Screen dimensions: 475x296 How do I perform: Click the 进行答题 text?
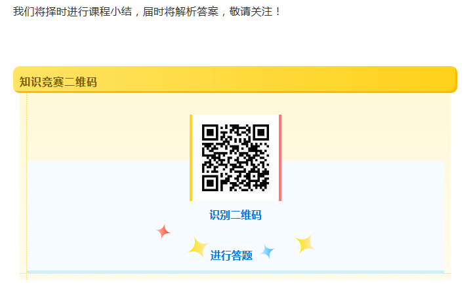(232, 255)
